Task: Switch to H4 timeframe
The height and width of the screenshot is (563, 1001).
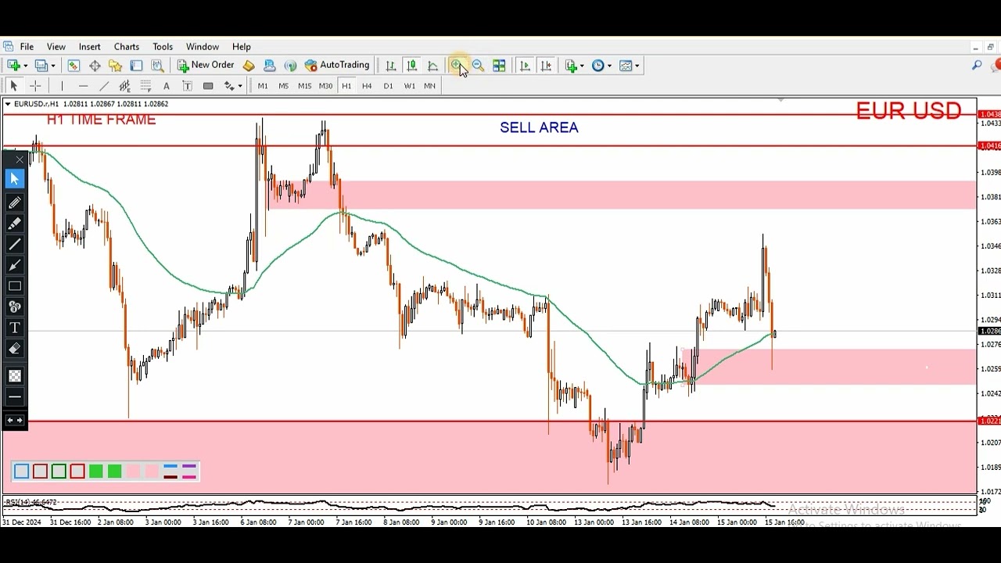Action: (367, 86)
